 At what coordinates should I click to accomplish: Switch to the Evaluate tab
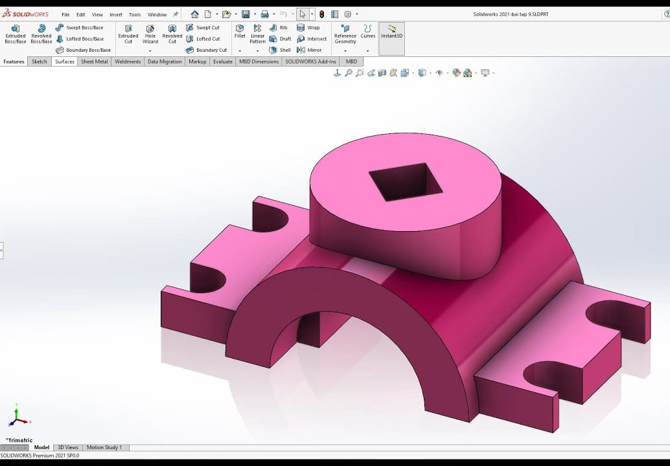pyautogui.click(x=222, y=61)
